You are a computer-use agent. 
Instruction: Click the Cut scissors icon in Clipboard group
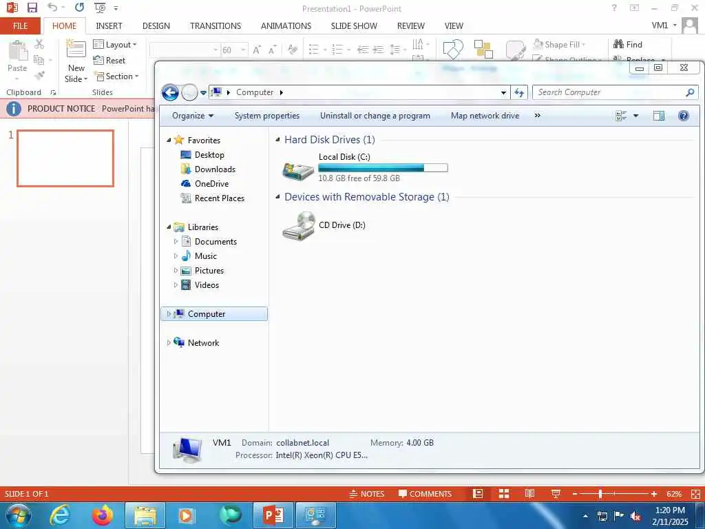click(x=39, y=44)
